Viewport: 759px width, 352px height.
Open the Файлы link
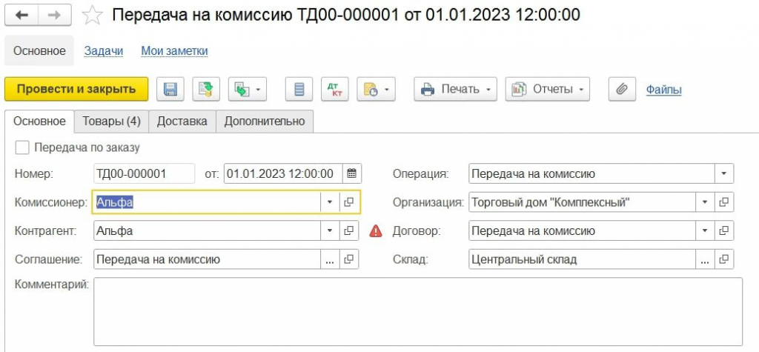click(663, 90)
